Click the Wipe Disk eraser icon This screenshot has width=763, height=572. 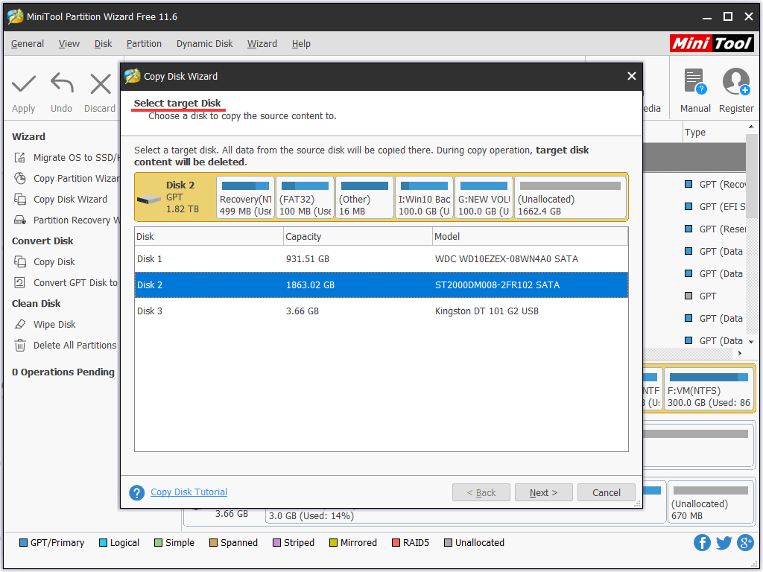20,325
